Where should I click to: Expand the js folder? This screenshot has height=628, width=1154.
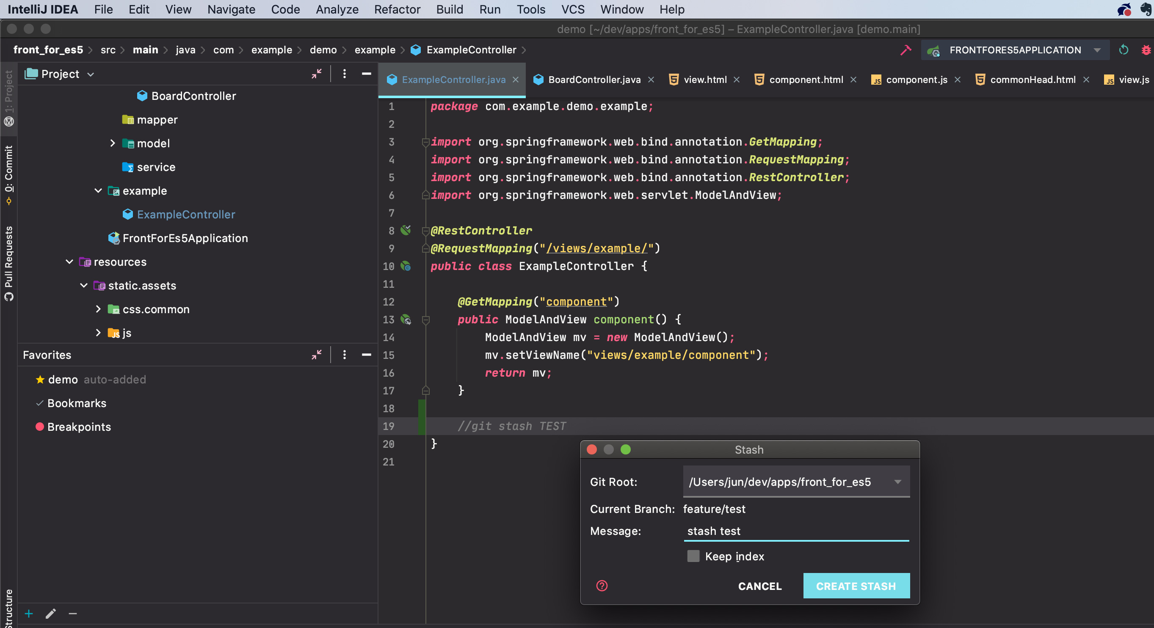pyautogui.click(x=98, y=333)
